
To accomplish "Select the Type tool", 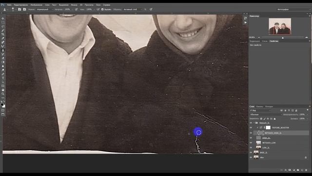I will pyautogui.click(x=3, y=78).
